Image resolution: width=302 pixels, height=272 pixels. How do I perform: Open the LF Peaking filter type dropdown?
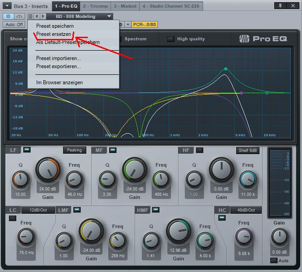click(75, 150)
